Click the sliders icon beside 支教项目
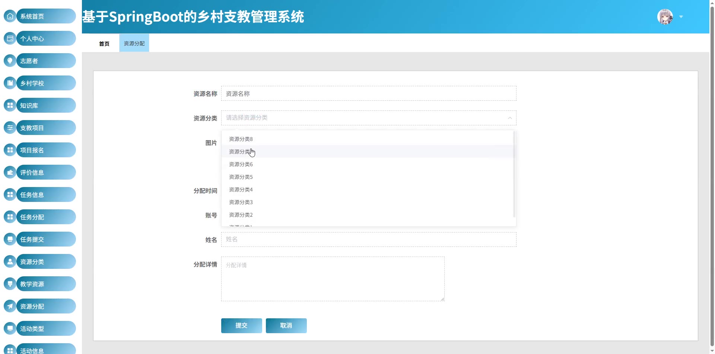 [10, 128]
